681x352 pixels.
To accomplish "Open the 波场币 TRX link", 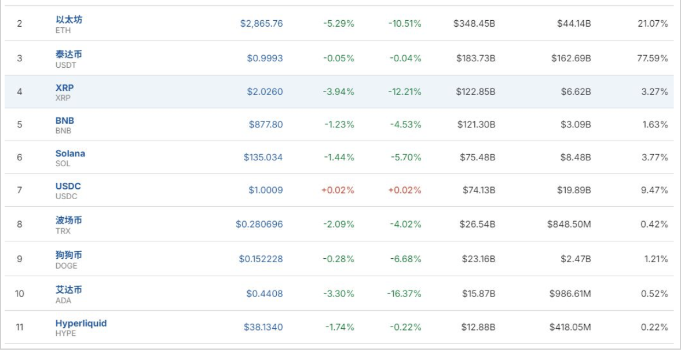I will [69, 221].
